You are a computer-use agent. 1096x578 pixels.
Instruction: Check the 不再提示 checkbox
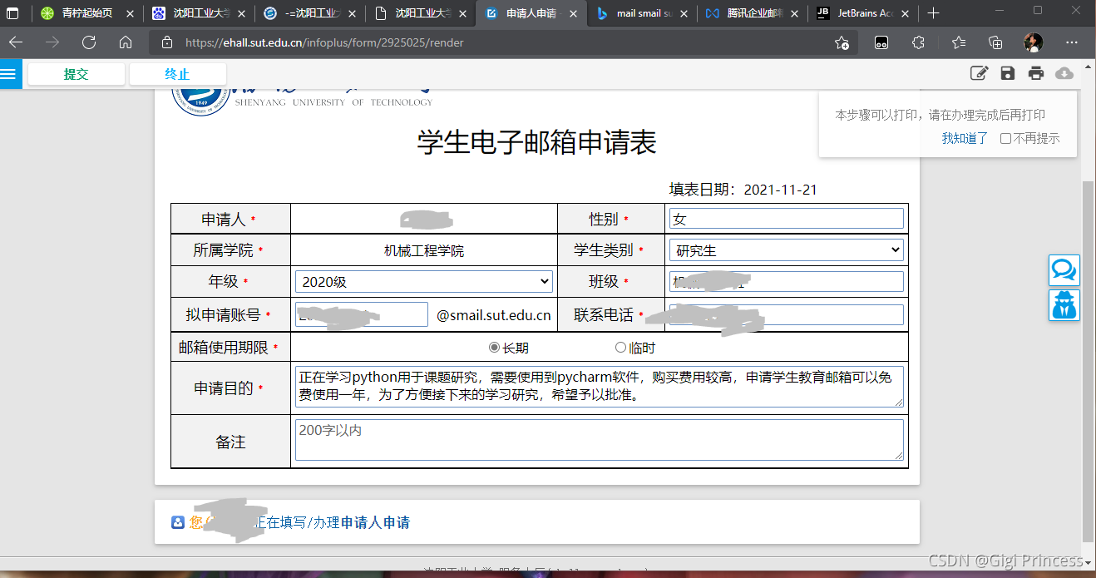tap(1005, 139)
